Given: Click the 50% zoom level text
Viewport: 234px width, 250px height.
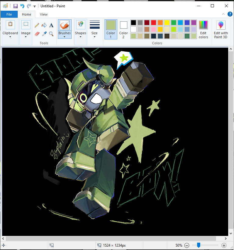Looking at the screenshot, I should 179,245.
